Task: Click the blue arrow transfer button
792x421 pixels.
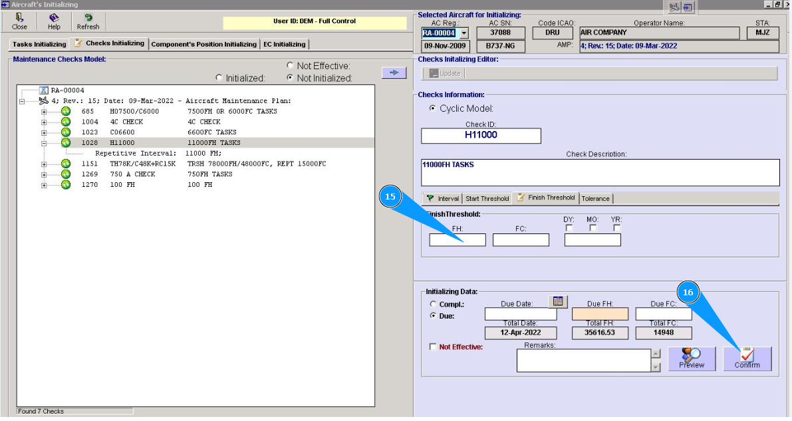Action: 394,72
